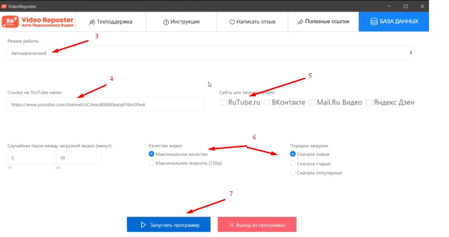Click the database stack icon
Screen dimensions: 449x237
374,21
